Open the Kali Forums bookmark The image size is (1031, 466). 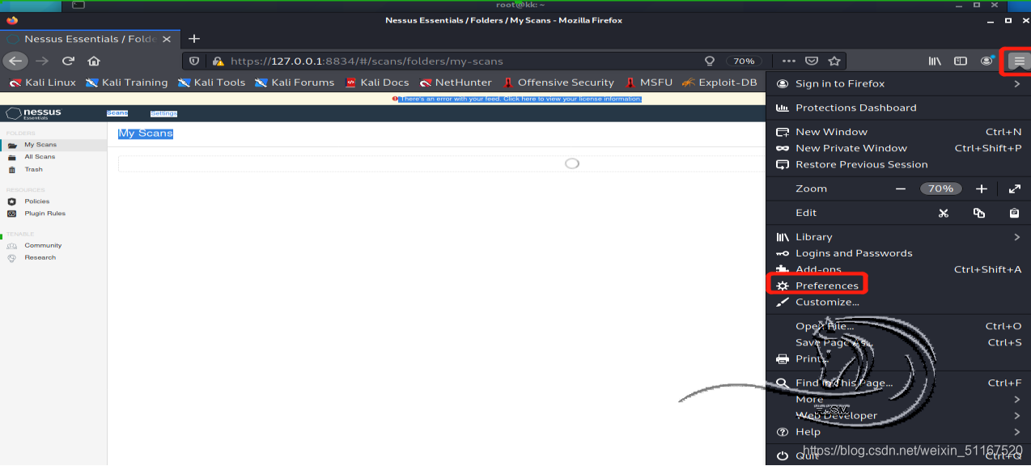[x=295, y=83]
